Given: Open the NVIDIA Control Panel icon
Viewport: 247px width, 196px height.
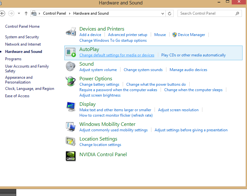Looking at the screenshot, I should click(71, 156).
